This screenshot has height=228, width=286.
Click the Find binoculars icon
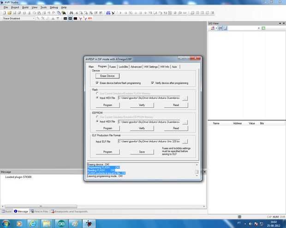pos(71,13)
